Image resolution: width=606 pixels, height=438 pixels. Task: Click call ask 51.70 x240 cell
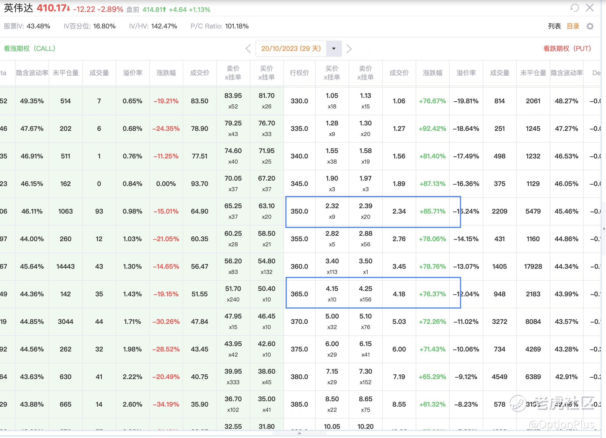[x=233, y=294]
